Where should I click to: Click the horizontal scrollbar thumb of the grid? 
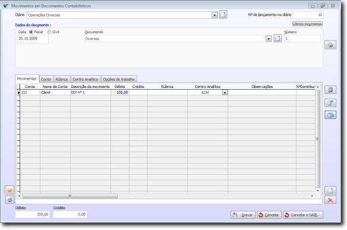coord(70,196)
